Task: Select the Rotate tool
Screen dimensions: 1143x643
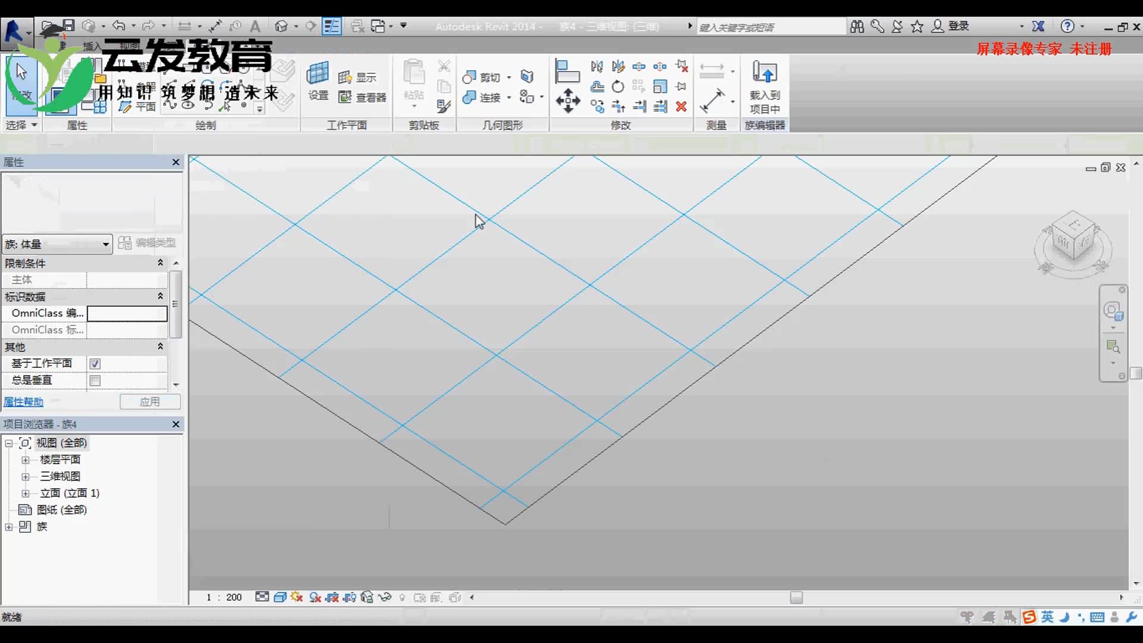Action: tap(618, 87)
